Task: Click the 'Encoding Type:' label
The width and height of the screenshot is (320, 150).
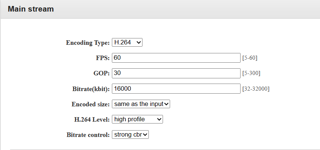Action: (x=88, y=43)
